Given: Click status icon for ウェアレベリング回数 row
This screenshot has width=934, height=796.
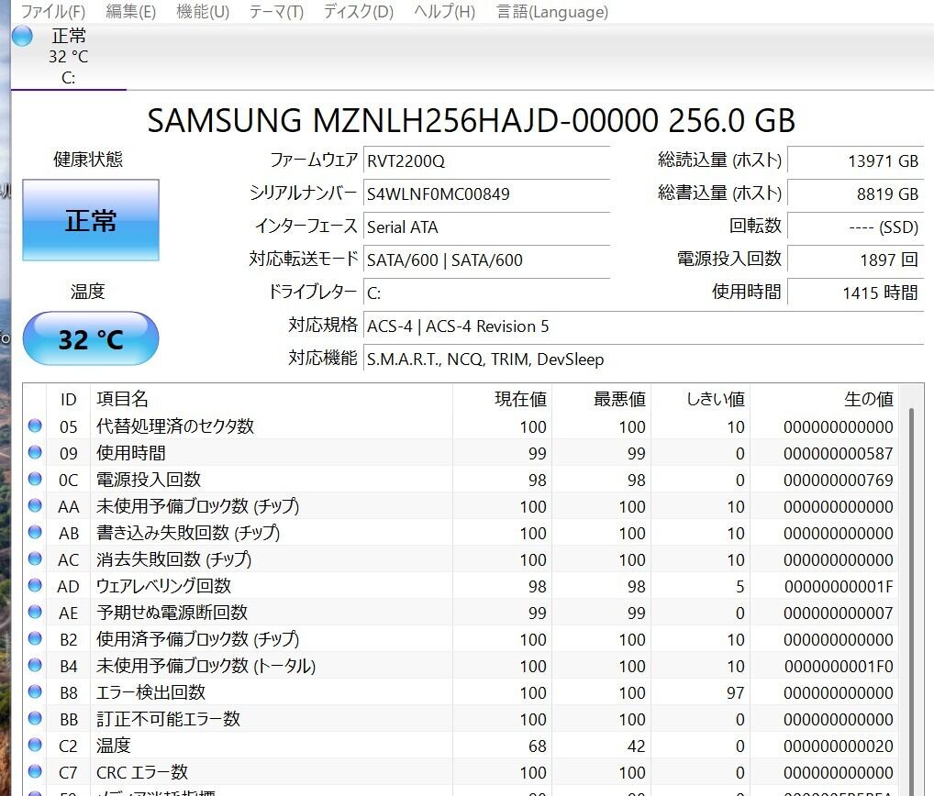Looking at the screenshot, I should coord(35,585).
